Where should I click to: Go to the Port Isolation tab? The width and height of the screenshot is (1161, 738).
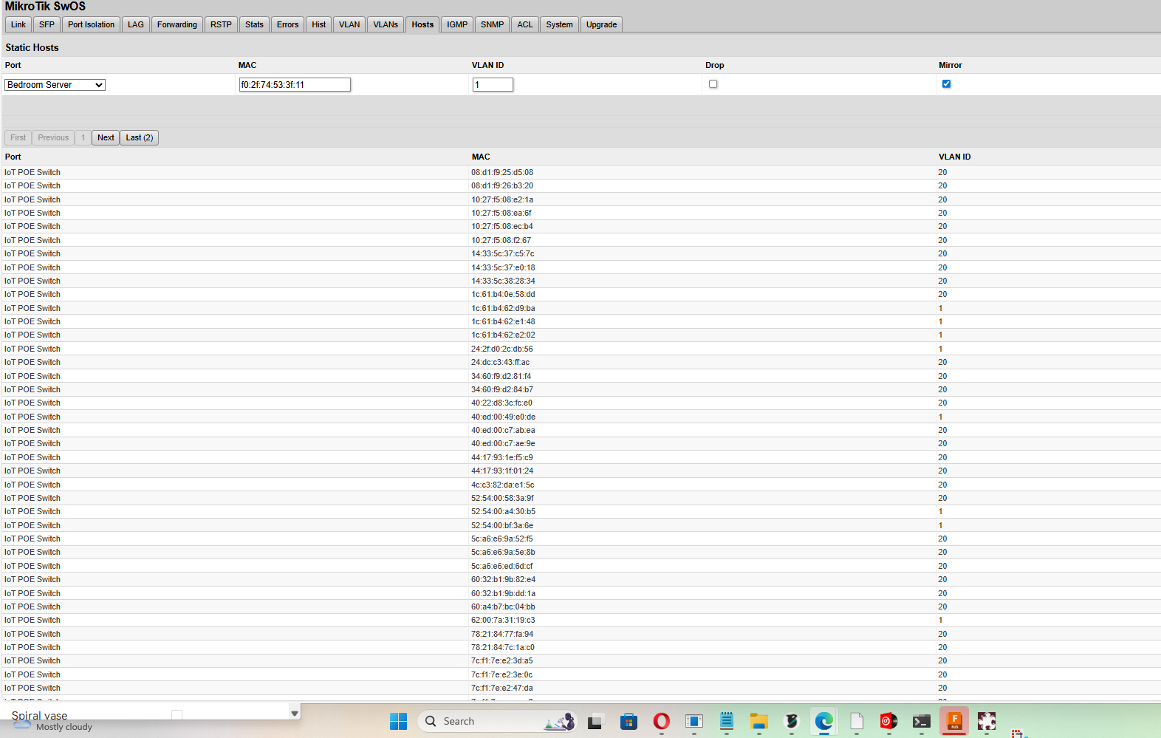coord(91,24)
